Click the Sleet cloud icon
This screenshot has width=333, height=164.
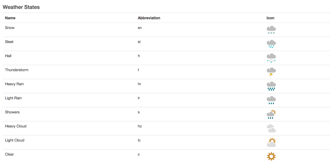tap(271, 44)
